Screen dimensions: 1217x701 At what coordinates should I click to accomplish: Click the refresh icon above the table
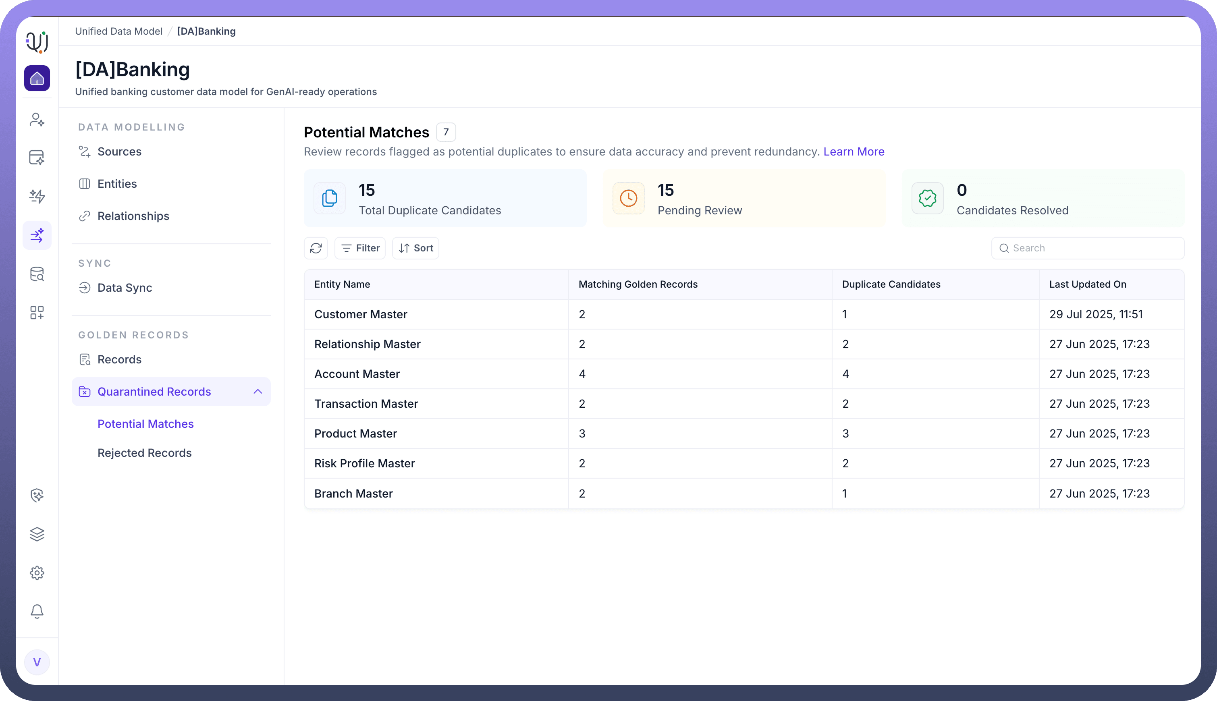pyautogui.click(x=316, y=248)
